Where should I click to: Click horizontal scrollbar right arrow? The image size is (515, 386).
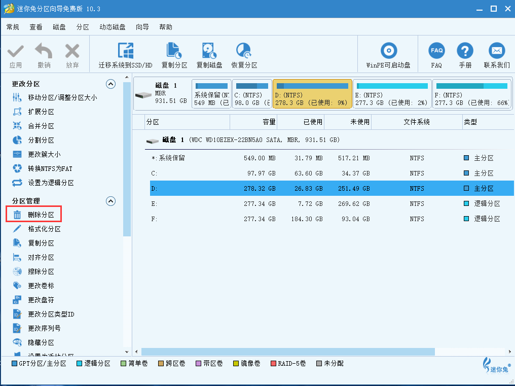click(510, 352)
